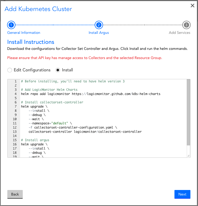
Task: Click the '# Install argus' comment line
Action: coord(35,140)
